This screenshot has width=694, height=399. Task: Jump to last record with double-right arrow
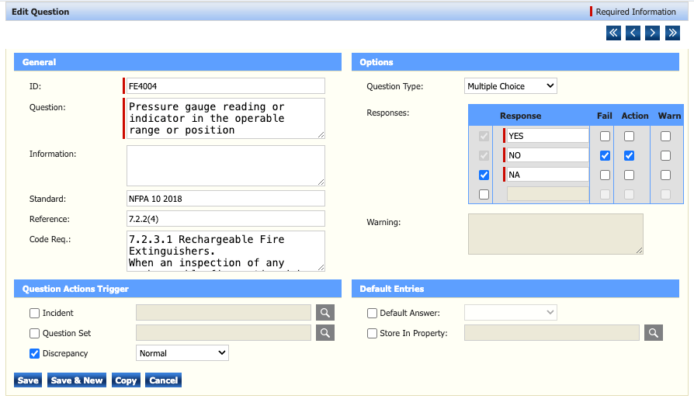(x=672, y=33)
